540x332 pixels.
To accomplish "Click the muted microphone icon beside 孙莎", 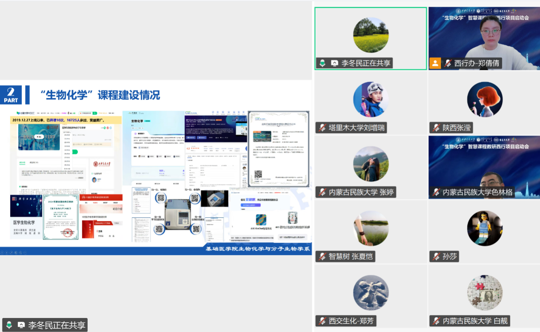I will (x=436, y=257).
